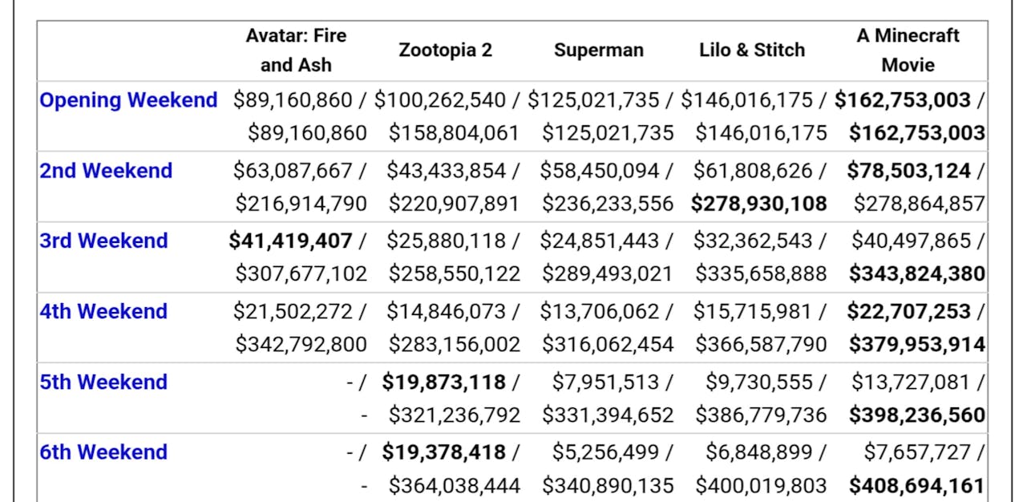Select the $342,792,800 Avatar cumulative total
1019x502 pixels.
pos(301,344)
